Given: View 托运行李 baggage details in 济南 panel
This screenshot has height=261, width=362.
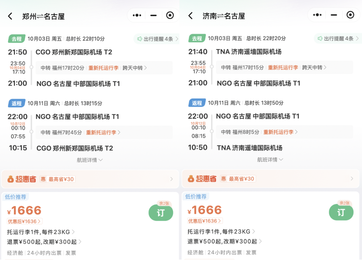Looking at the screenshot, I should tap(221, 232).
